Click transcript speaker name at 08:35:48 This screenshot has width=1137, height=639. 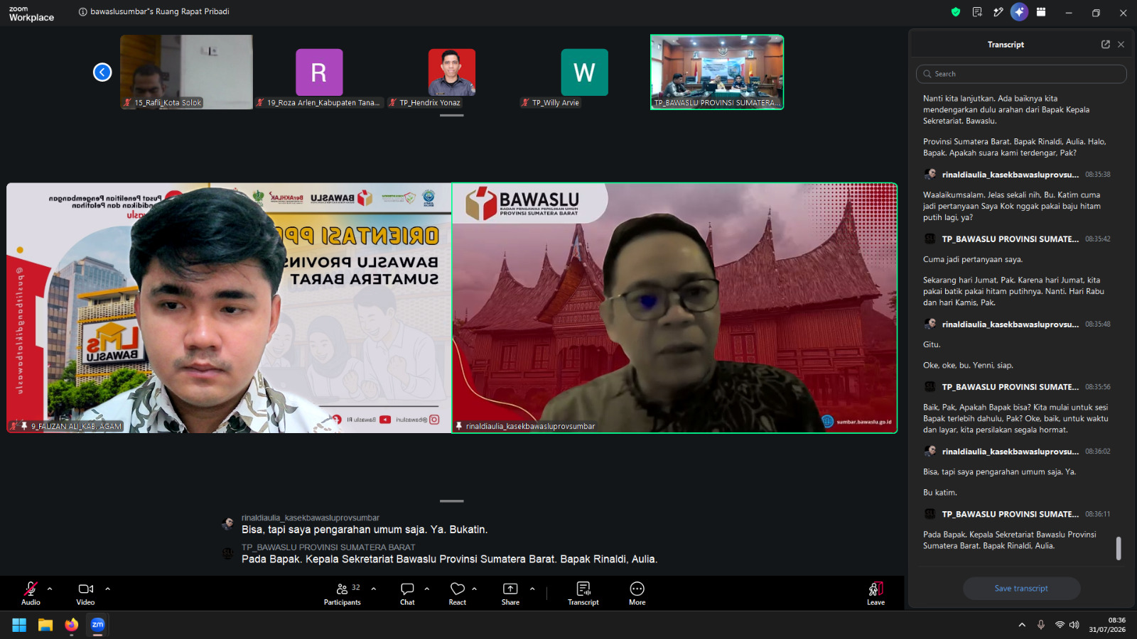click(x=1010, y=324)
